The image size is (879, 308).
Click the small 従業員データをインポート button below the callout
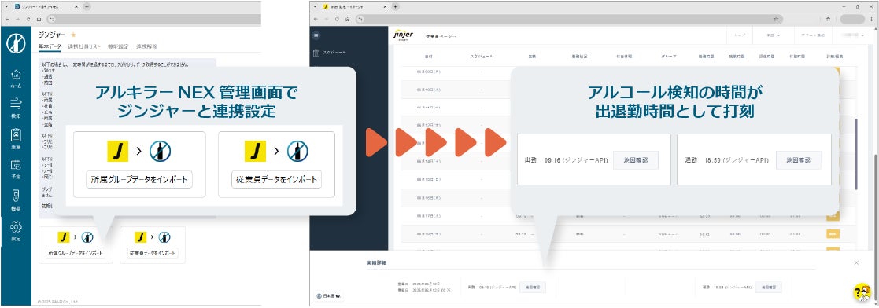tap(153, 252)
